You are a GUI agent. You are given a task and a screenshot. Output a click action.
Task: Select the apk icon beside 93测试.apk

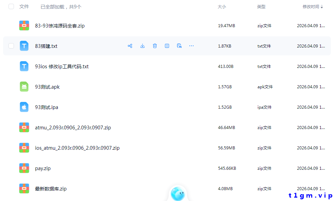[x=24, y=87]
